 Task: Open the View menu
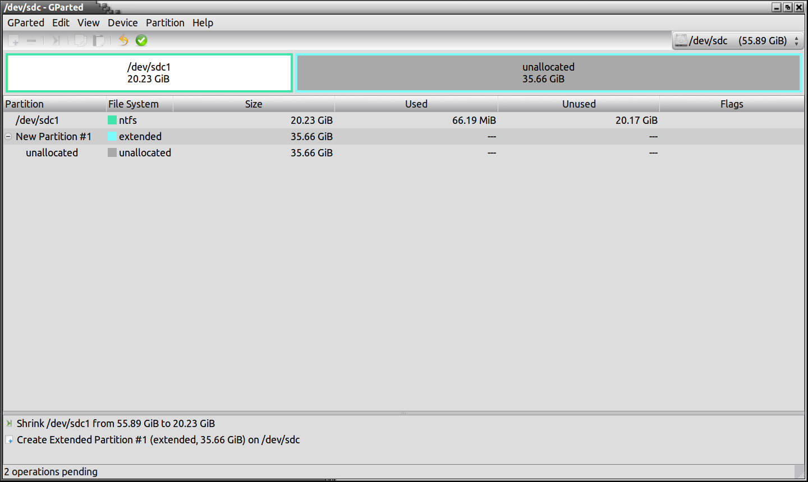tap(88, 23)
